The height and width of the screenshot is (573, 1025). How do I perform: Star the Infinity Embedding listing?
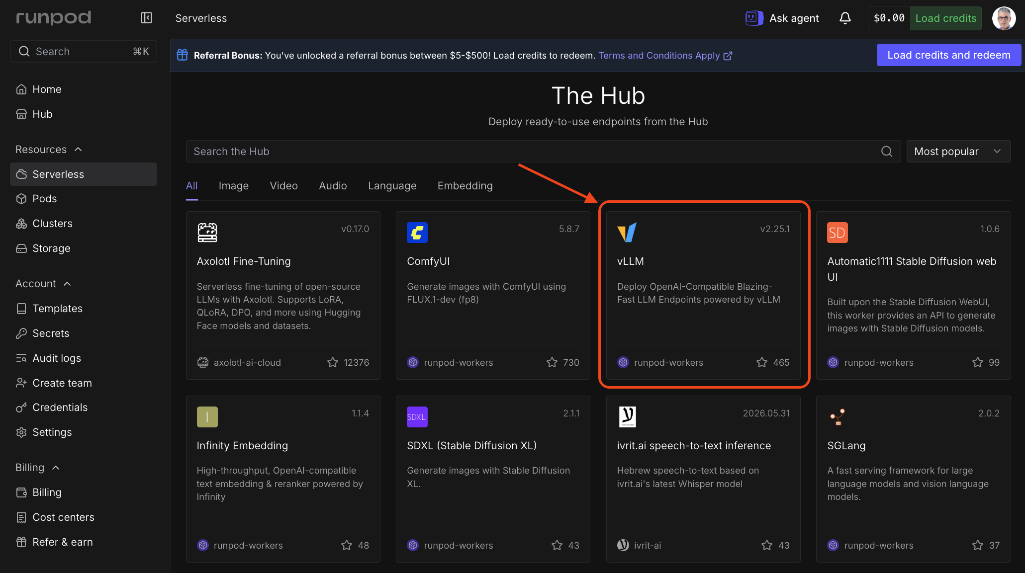click(x=347, y=545)
